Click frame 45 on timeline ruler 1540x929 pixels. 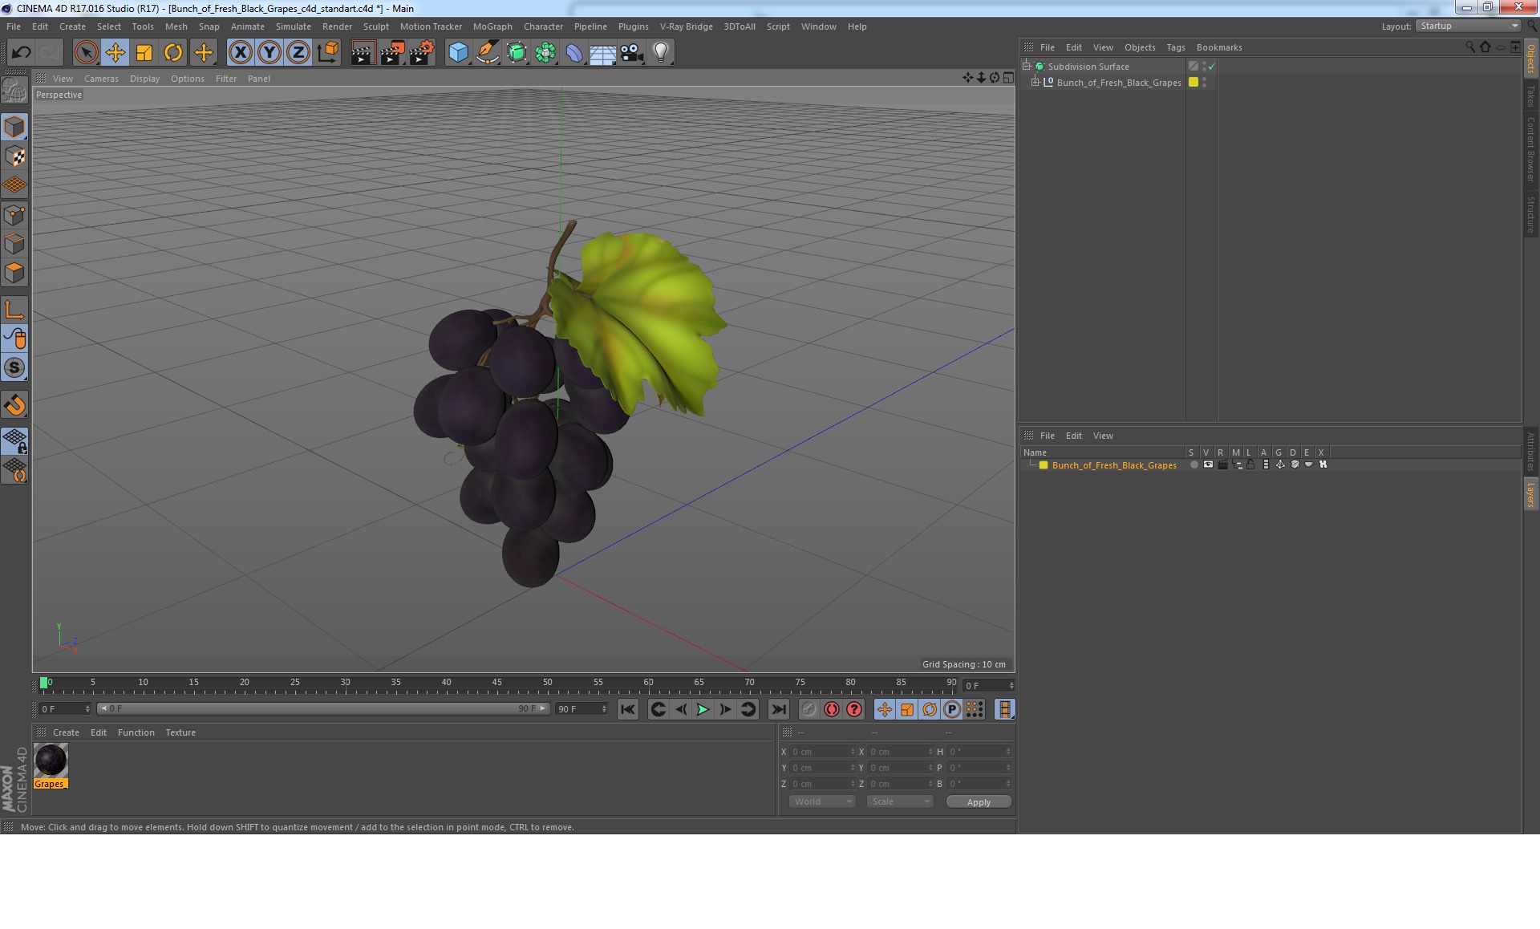[496, 683]
